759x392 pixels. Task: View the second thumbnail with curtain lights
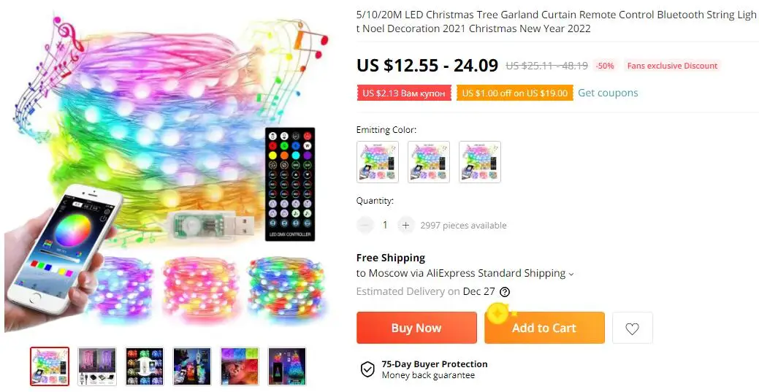(97, 366)
